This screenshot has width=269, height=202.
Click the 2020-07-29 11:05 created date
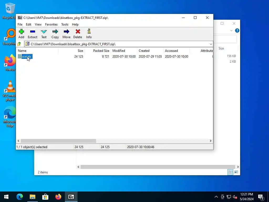pyautogui.click(x=150, y=56)
